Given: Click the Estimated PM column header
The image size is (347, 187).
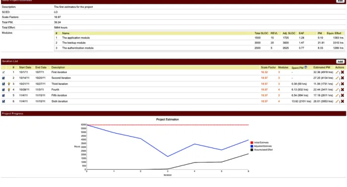Looking at the screenshot, I should click(322, 67).
